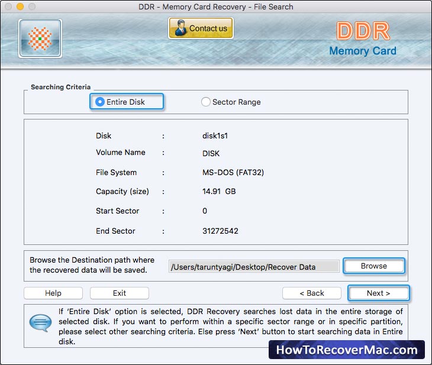Click the Exit button
The width and height of the screenshot is (432, 365).
[120, 293]
